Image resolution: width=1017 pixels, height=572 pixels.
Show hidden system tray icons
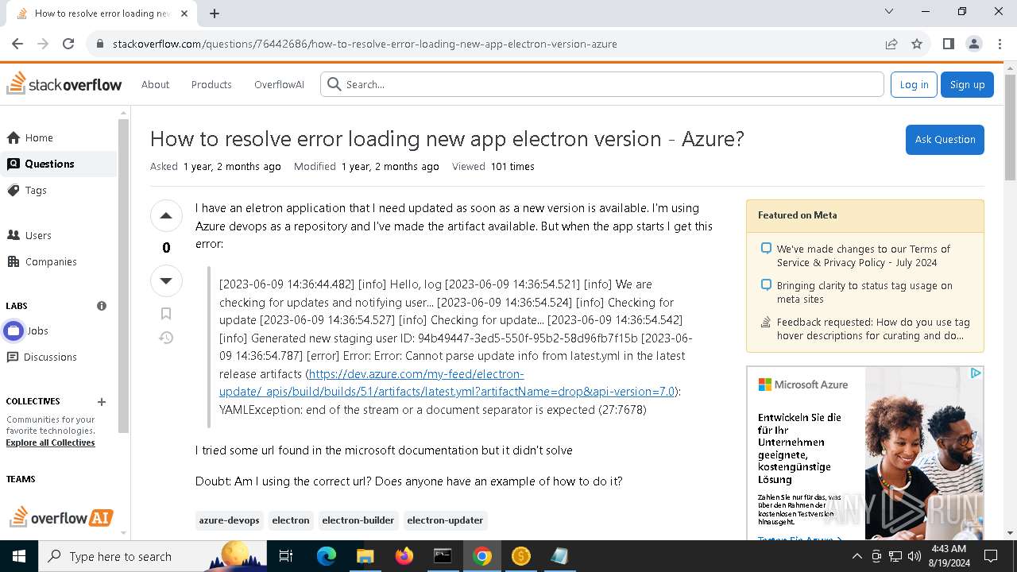(x=857, y=556)
